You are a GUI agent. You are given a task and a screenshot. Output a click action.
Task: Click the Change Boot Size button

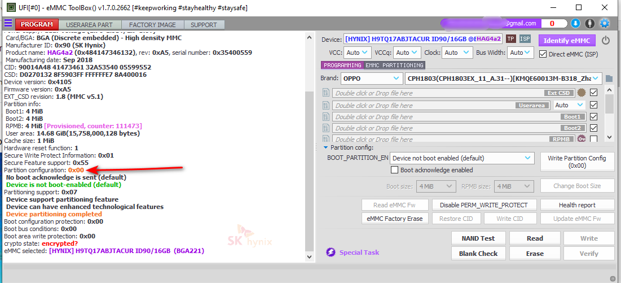click(x=576, y=186)
